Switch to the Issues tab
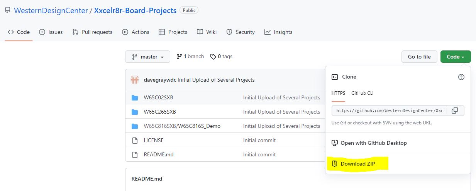 51,32
